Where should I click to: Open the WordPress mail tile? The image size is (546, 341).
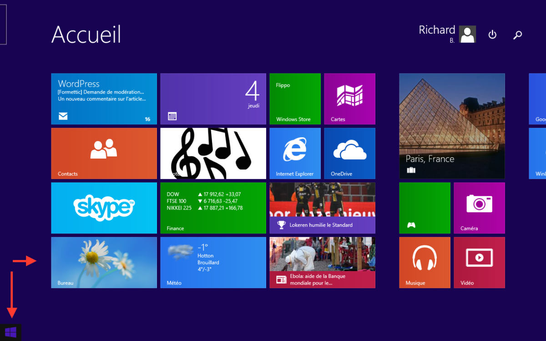[104, 99]
